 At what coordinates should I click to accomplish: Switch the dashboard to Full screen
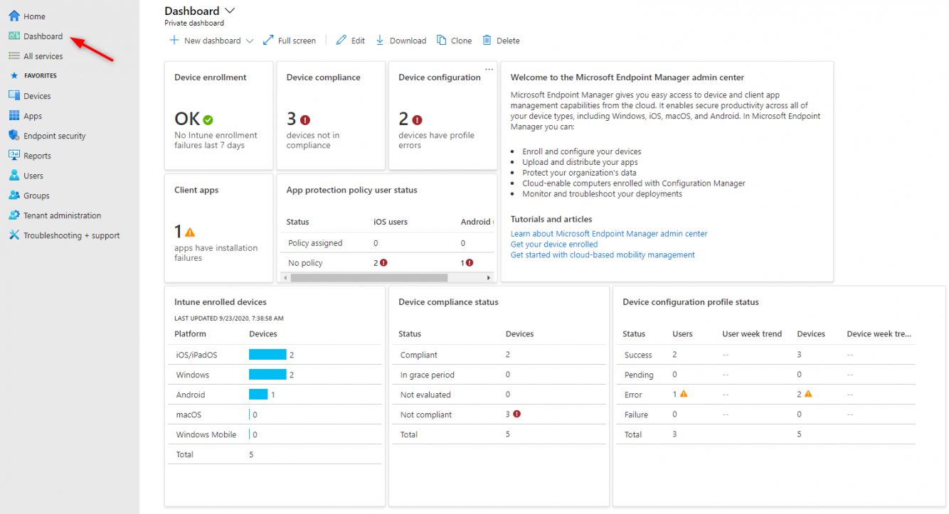[290, 41]
